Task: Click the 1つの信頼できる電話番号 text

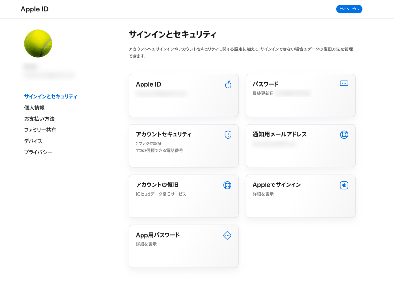Action: pos(159,151)
